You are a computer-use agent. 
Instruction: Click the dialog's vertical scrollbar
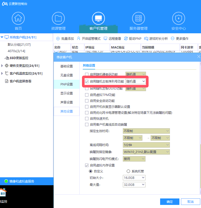coord(200,166)
